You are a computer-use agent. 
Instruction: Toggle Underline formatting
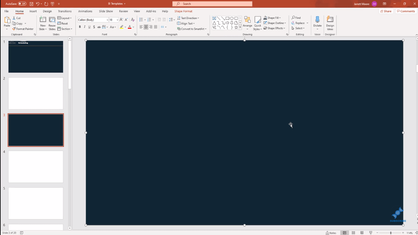(89, 27)
